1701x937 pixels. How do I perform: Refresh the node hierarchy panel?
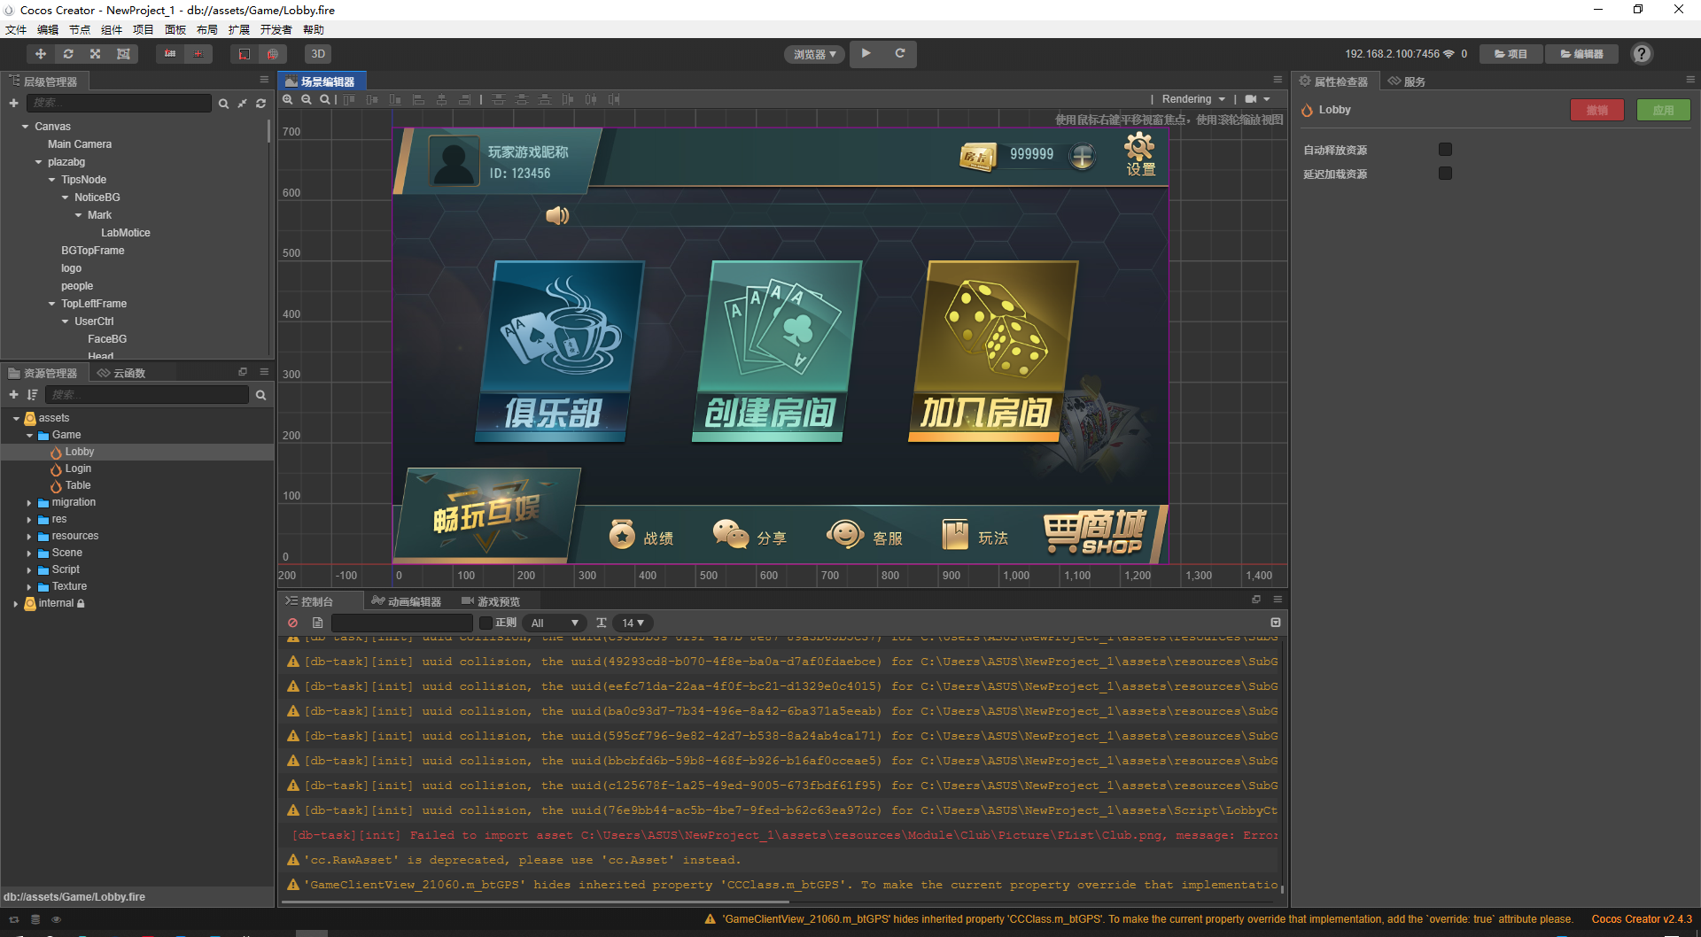point(261,104)
